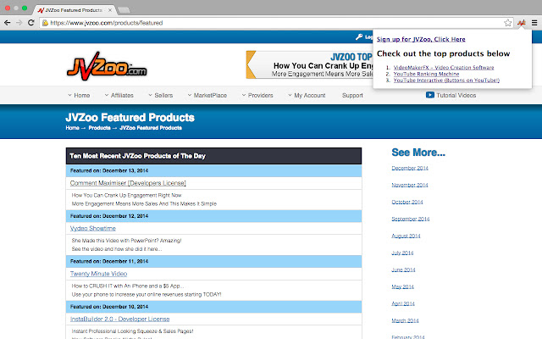Open Comment Maximiser [Developers License] product

[x=128, y=183]
